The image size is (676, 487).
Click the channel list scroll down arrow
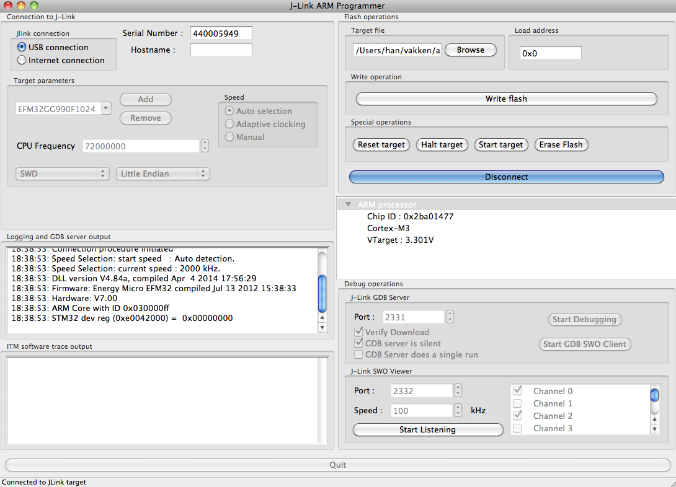(x=654, y=429)
